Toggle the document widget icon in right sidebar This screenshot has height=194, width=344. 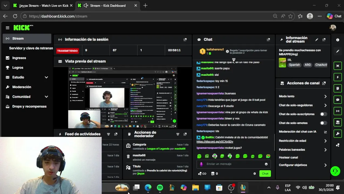click(338, 88)
